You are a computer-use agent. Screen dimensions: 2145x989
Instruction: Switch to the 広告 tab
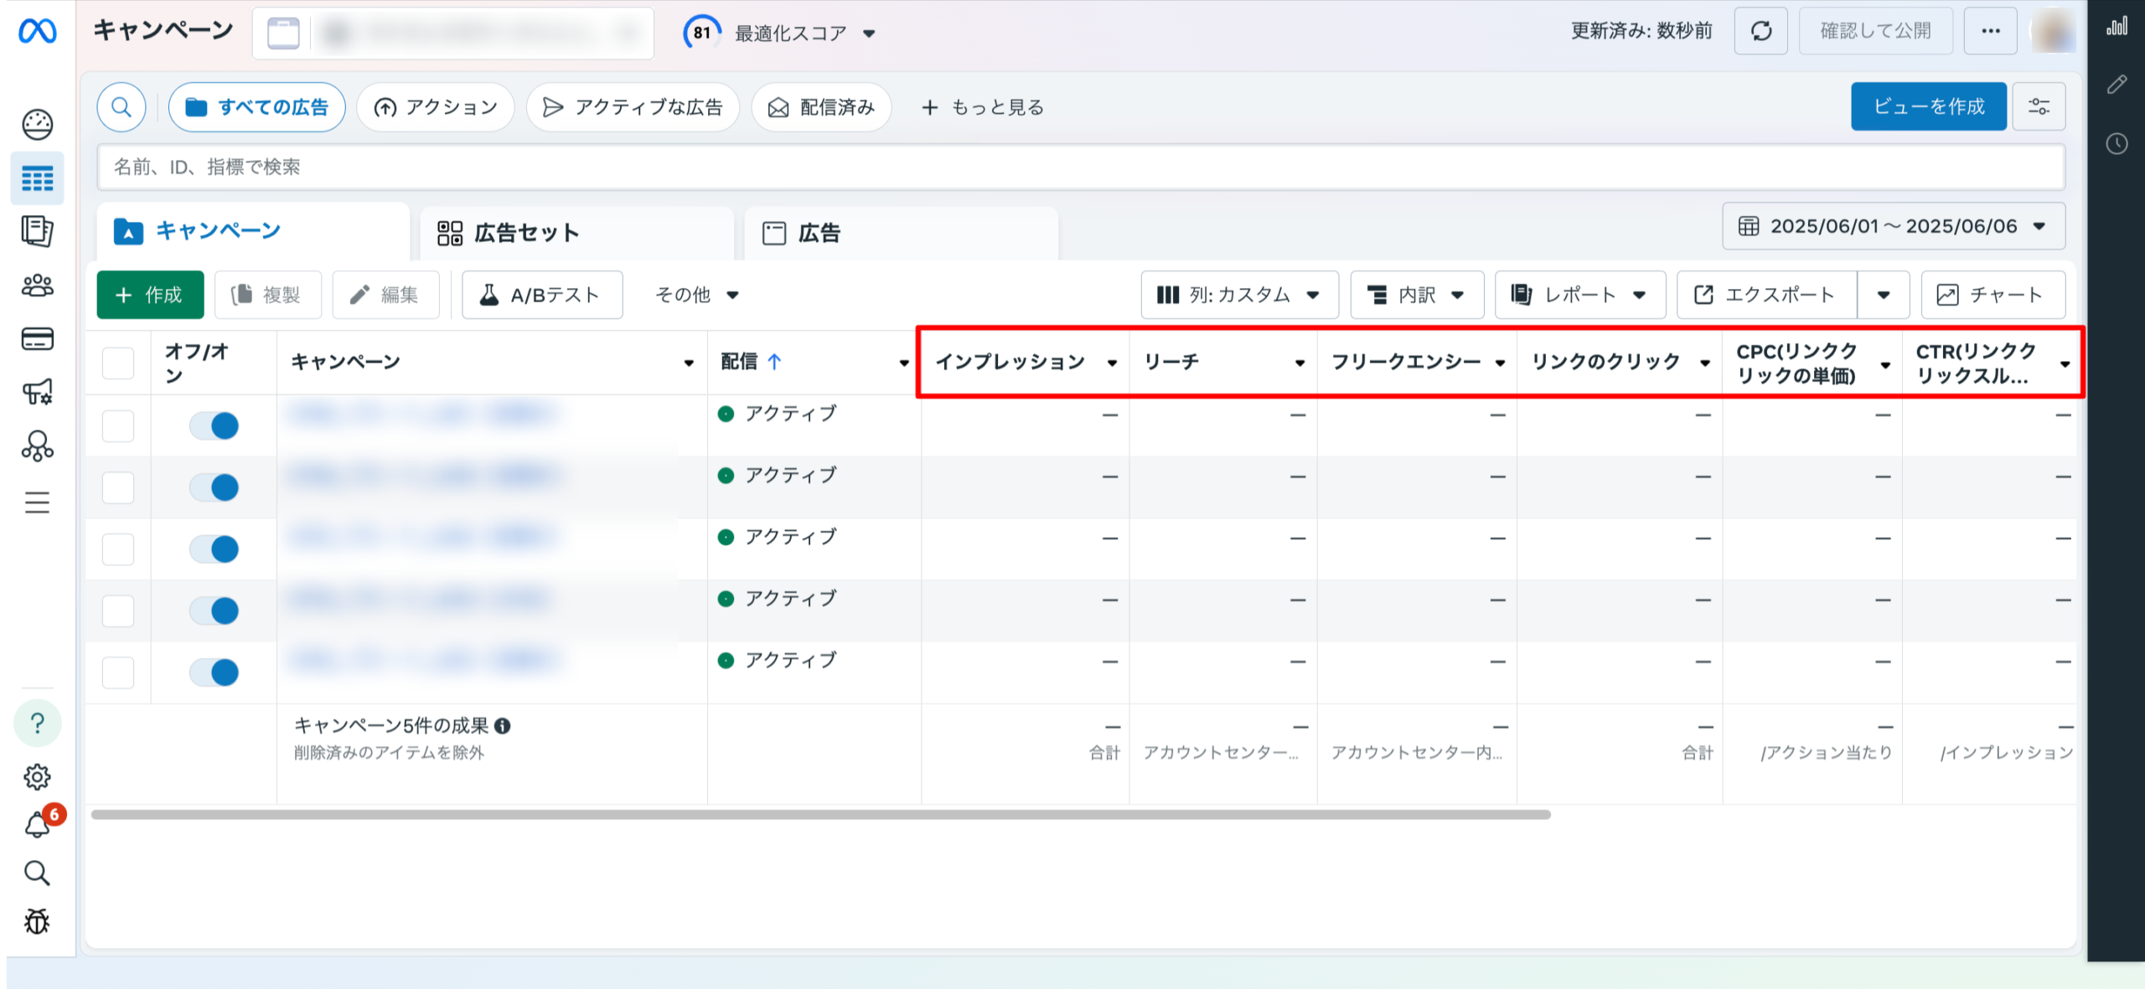click(819, 233)
